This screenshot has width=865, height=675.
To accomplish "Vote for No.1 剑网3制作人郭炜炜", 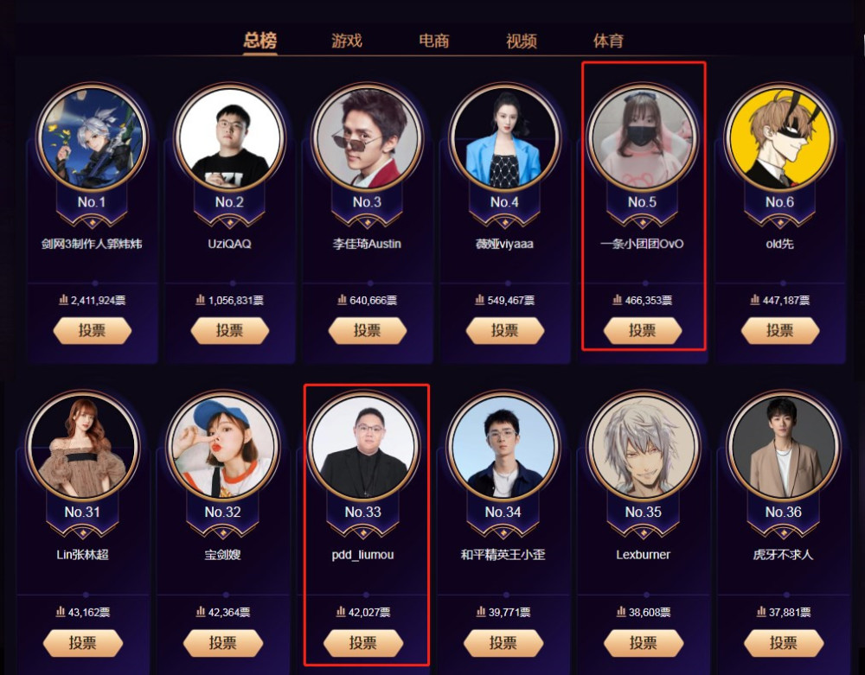I will pyautogui.click(x=93, y=331).
